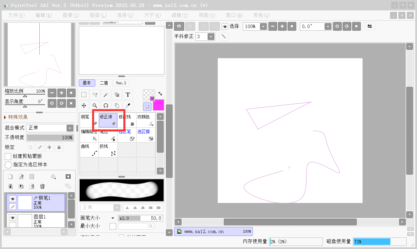Click the undo button above canvas
Viewport: 417px width, 249px height.
(x=179, y=26)
